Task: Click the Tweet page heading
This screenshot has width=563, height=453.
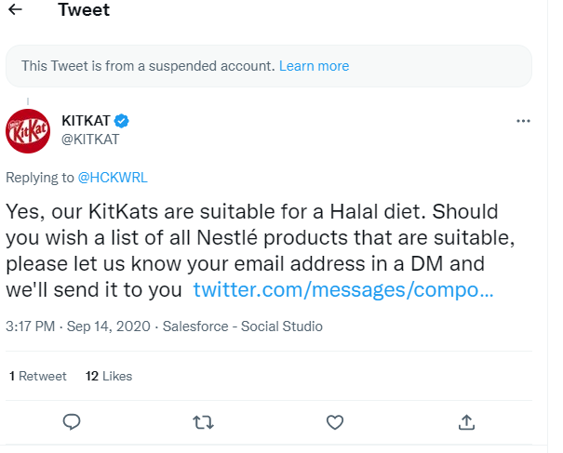Action: (x=83, y=11)
